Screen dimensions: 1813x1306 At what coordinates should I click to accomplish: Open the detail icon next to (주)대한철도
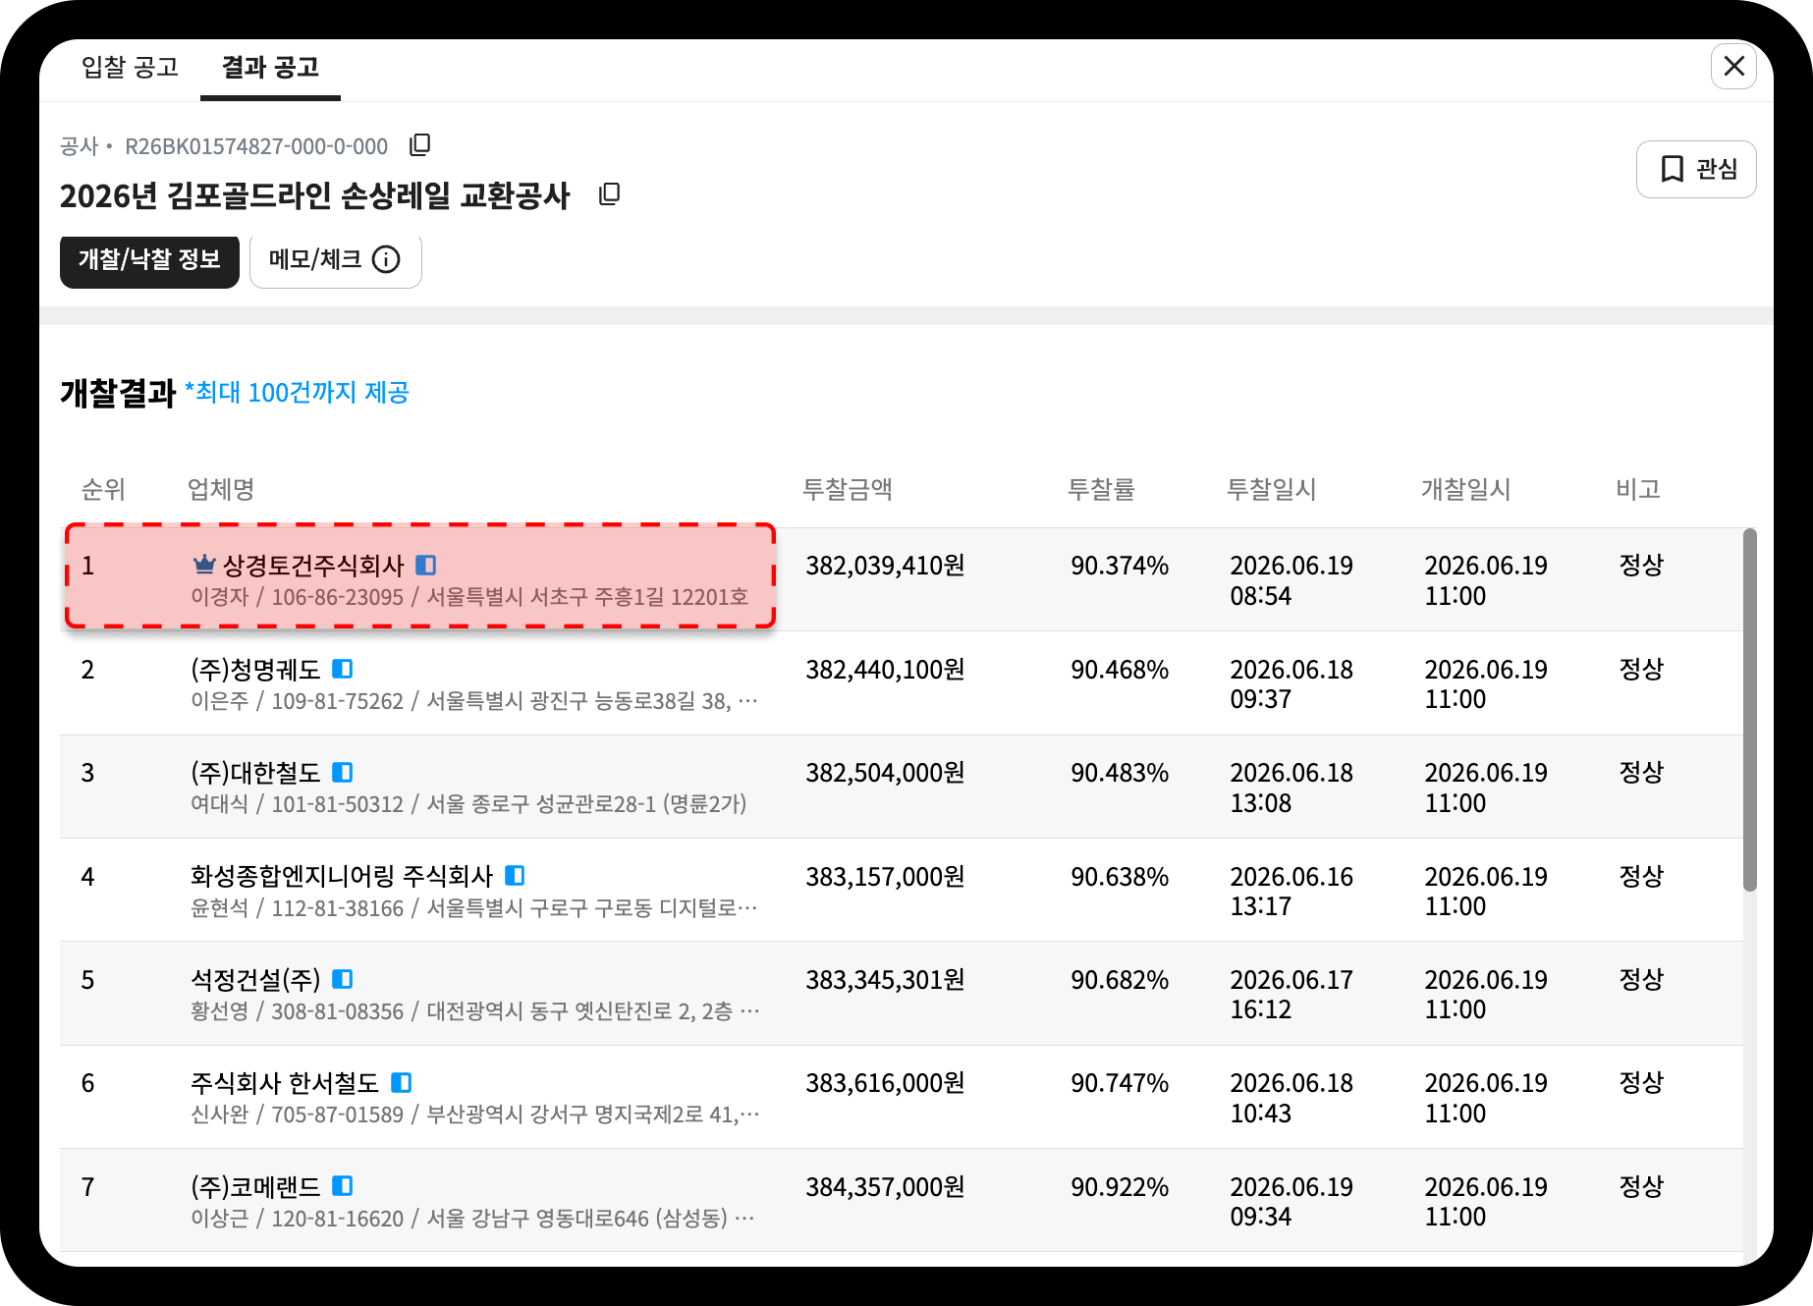343,772
